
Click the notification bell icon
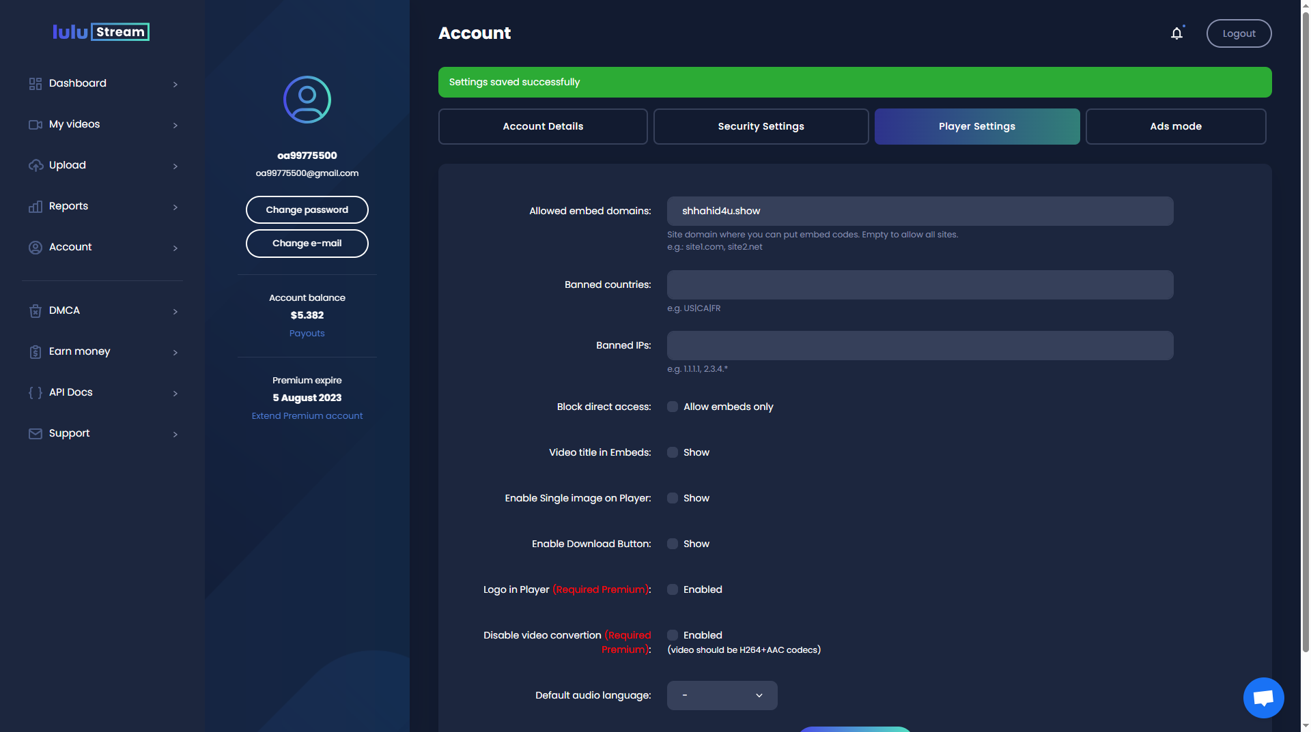[1176, 33]
